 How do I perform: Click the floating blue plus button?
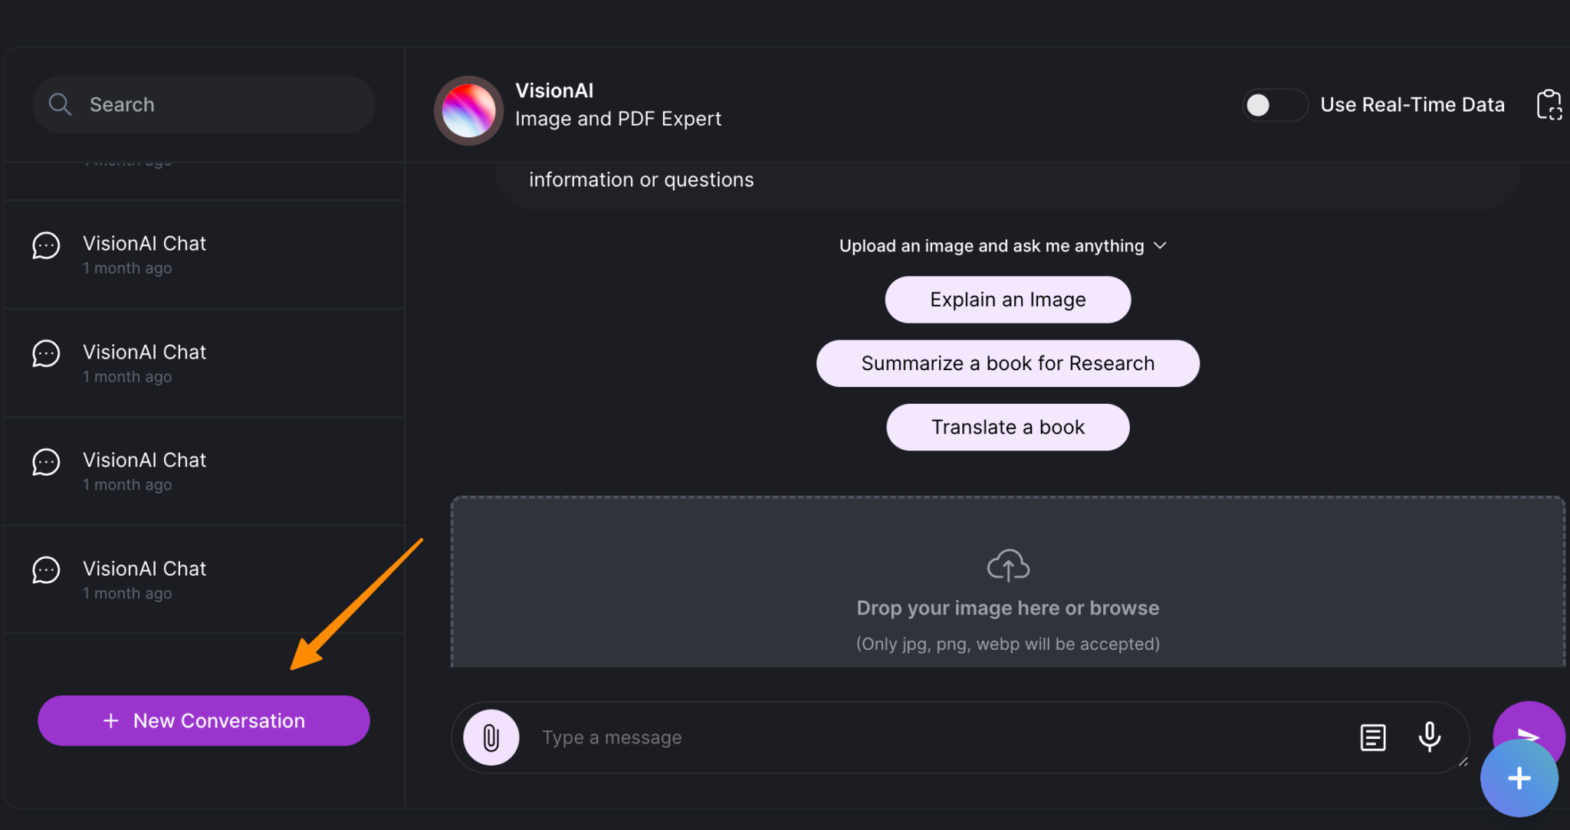click(1519, 779)
